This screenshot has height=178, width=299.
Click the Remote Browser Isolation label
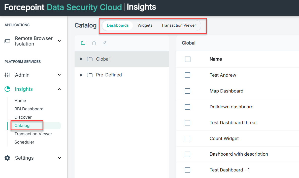pos(34,41)
